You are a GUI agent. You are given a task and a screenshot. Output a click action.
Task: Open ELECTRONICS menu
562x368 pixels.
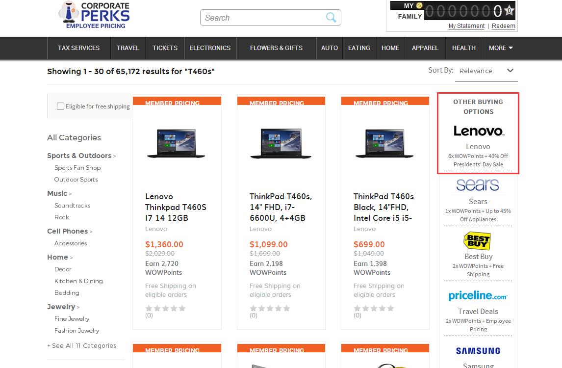coord(210,48)
